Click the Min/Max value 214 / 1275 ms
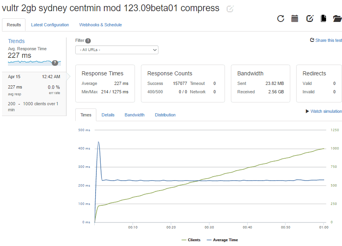 pos(115,92)
